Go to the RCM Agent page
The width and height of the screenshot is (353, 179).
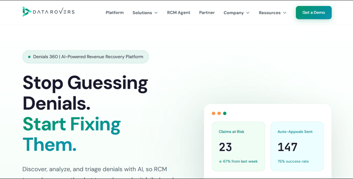pos(178,13)
